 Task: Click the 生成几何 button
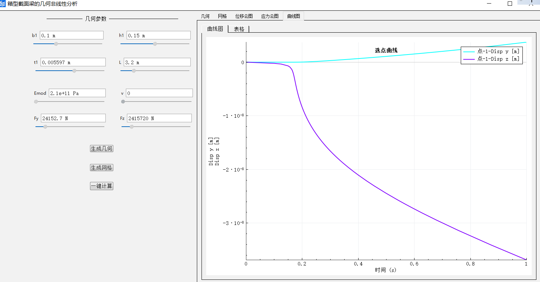[101, 149]
